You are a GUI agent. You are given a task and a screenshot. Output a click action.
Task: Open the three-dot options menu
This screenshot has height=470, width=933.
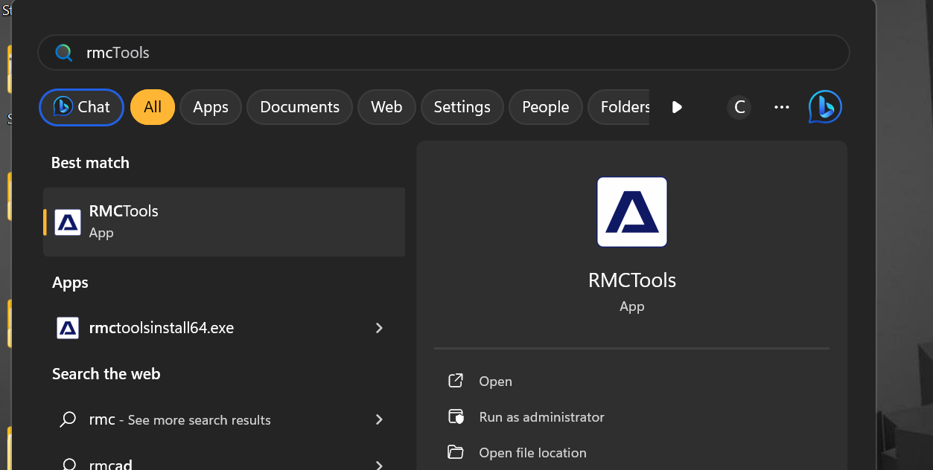pyautogui.click(x=781, y=107)
